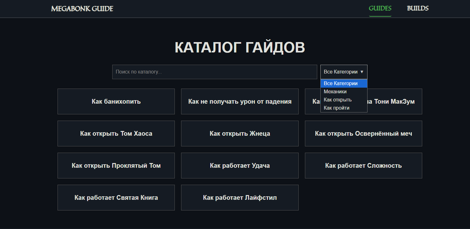470x229 pixels.
Task: View the Как работает Сложность guide
Action: [x=363, y=166]
